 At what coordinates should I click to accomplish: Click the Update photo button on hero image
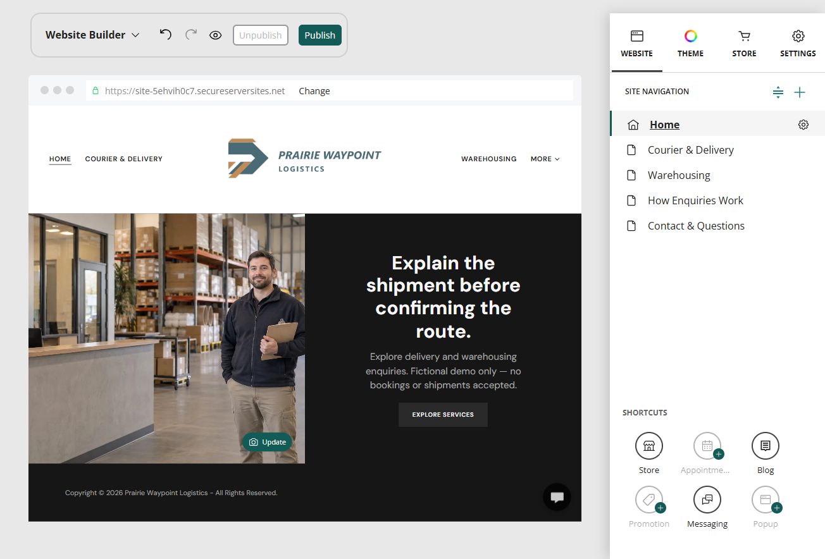[x=268, y=442]
